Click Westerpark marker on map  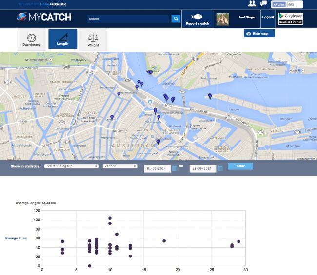(79, 64)
